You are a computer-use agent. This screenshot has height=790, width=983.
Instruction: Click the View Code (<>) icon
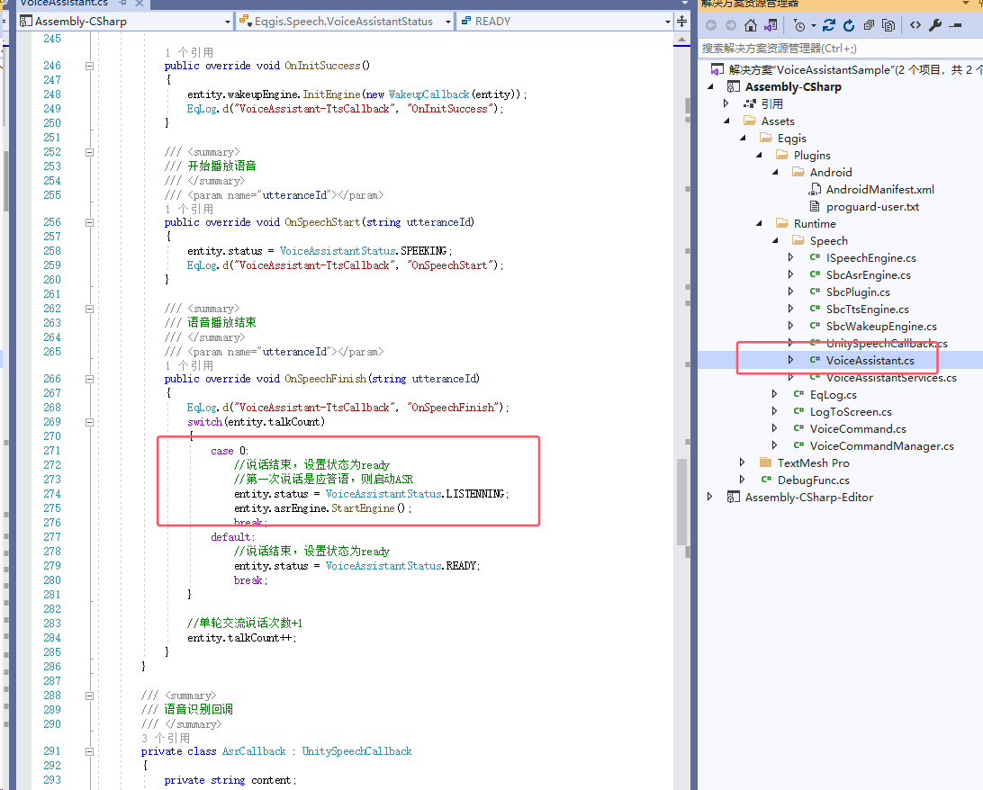pyautogui.click(x=915, y=25)
